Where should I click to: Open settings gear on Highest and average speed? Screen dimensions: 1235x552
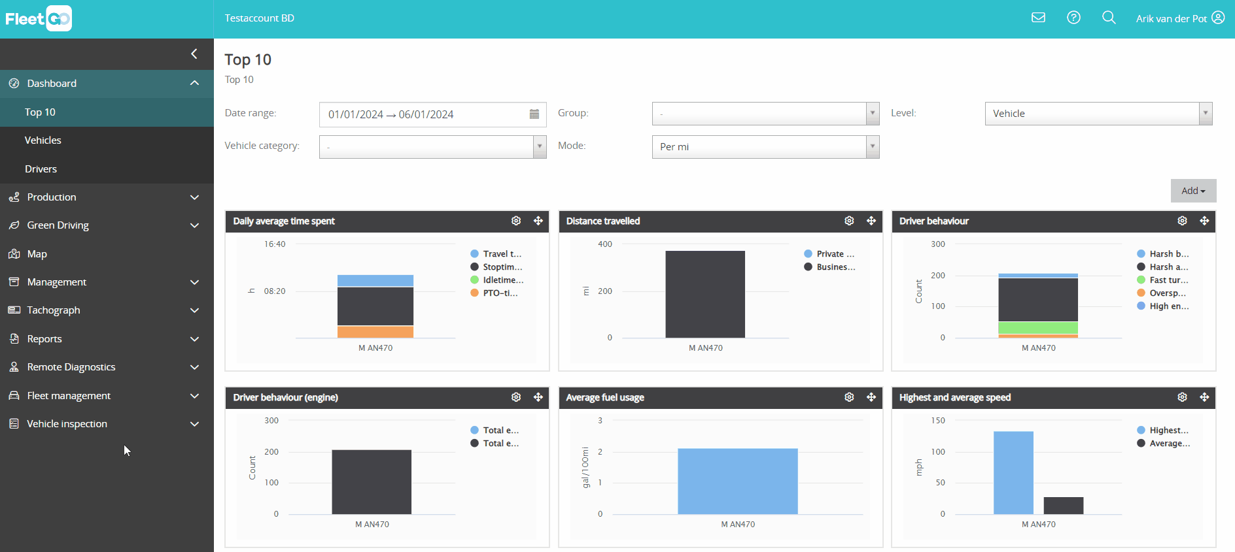1182,397
